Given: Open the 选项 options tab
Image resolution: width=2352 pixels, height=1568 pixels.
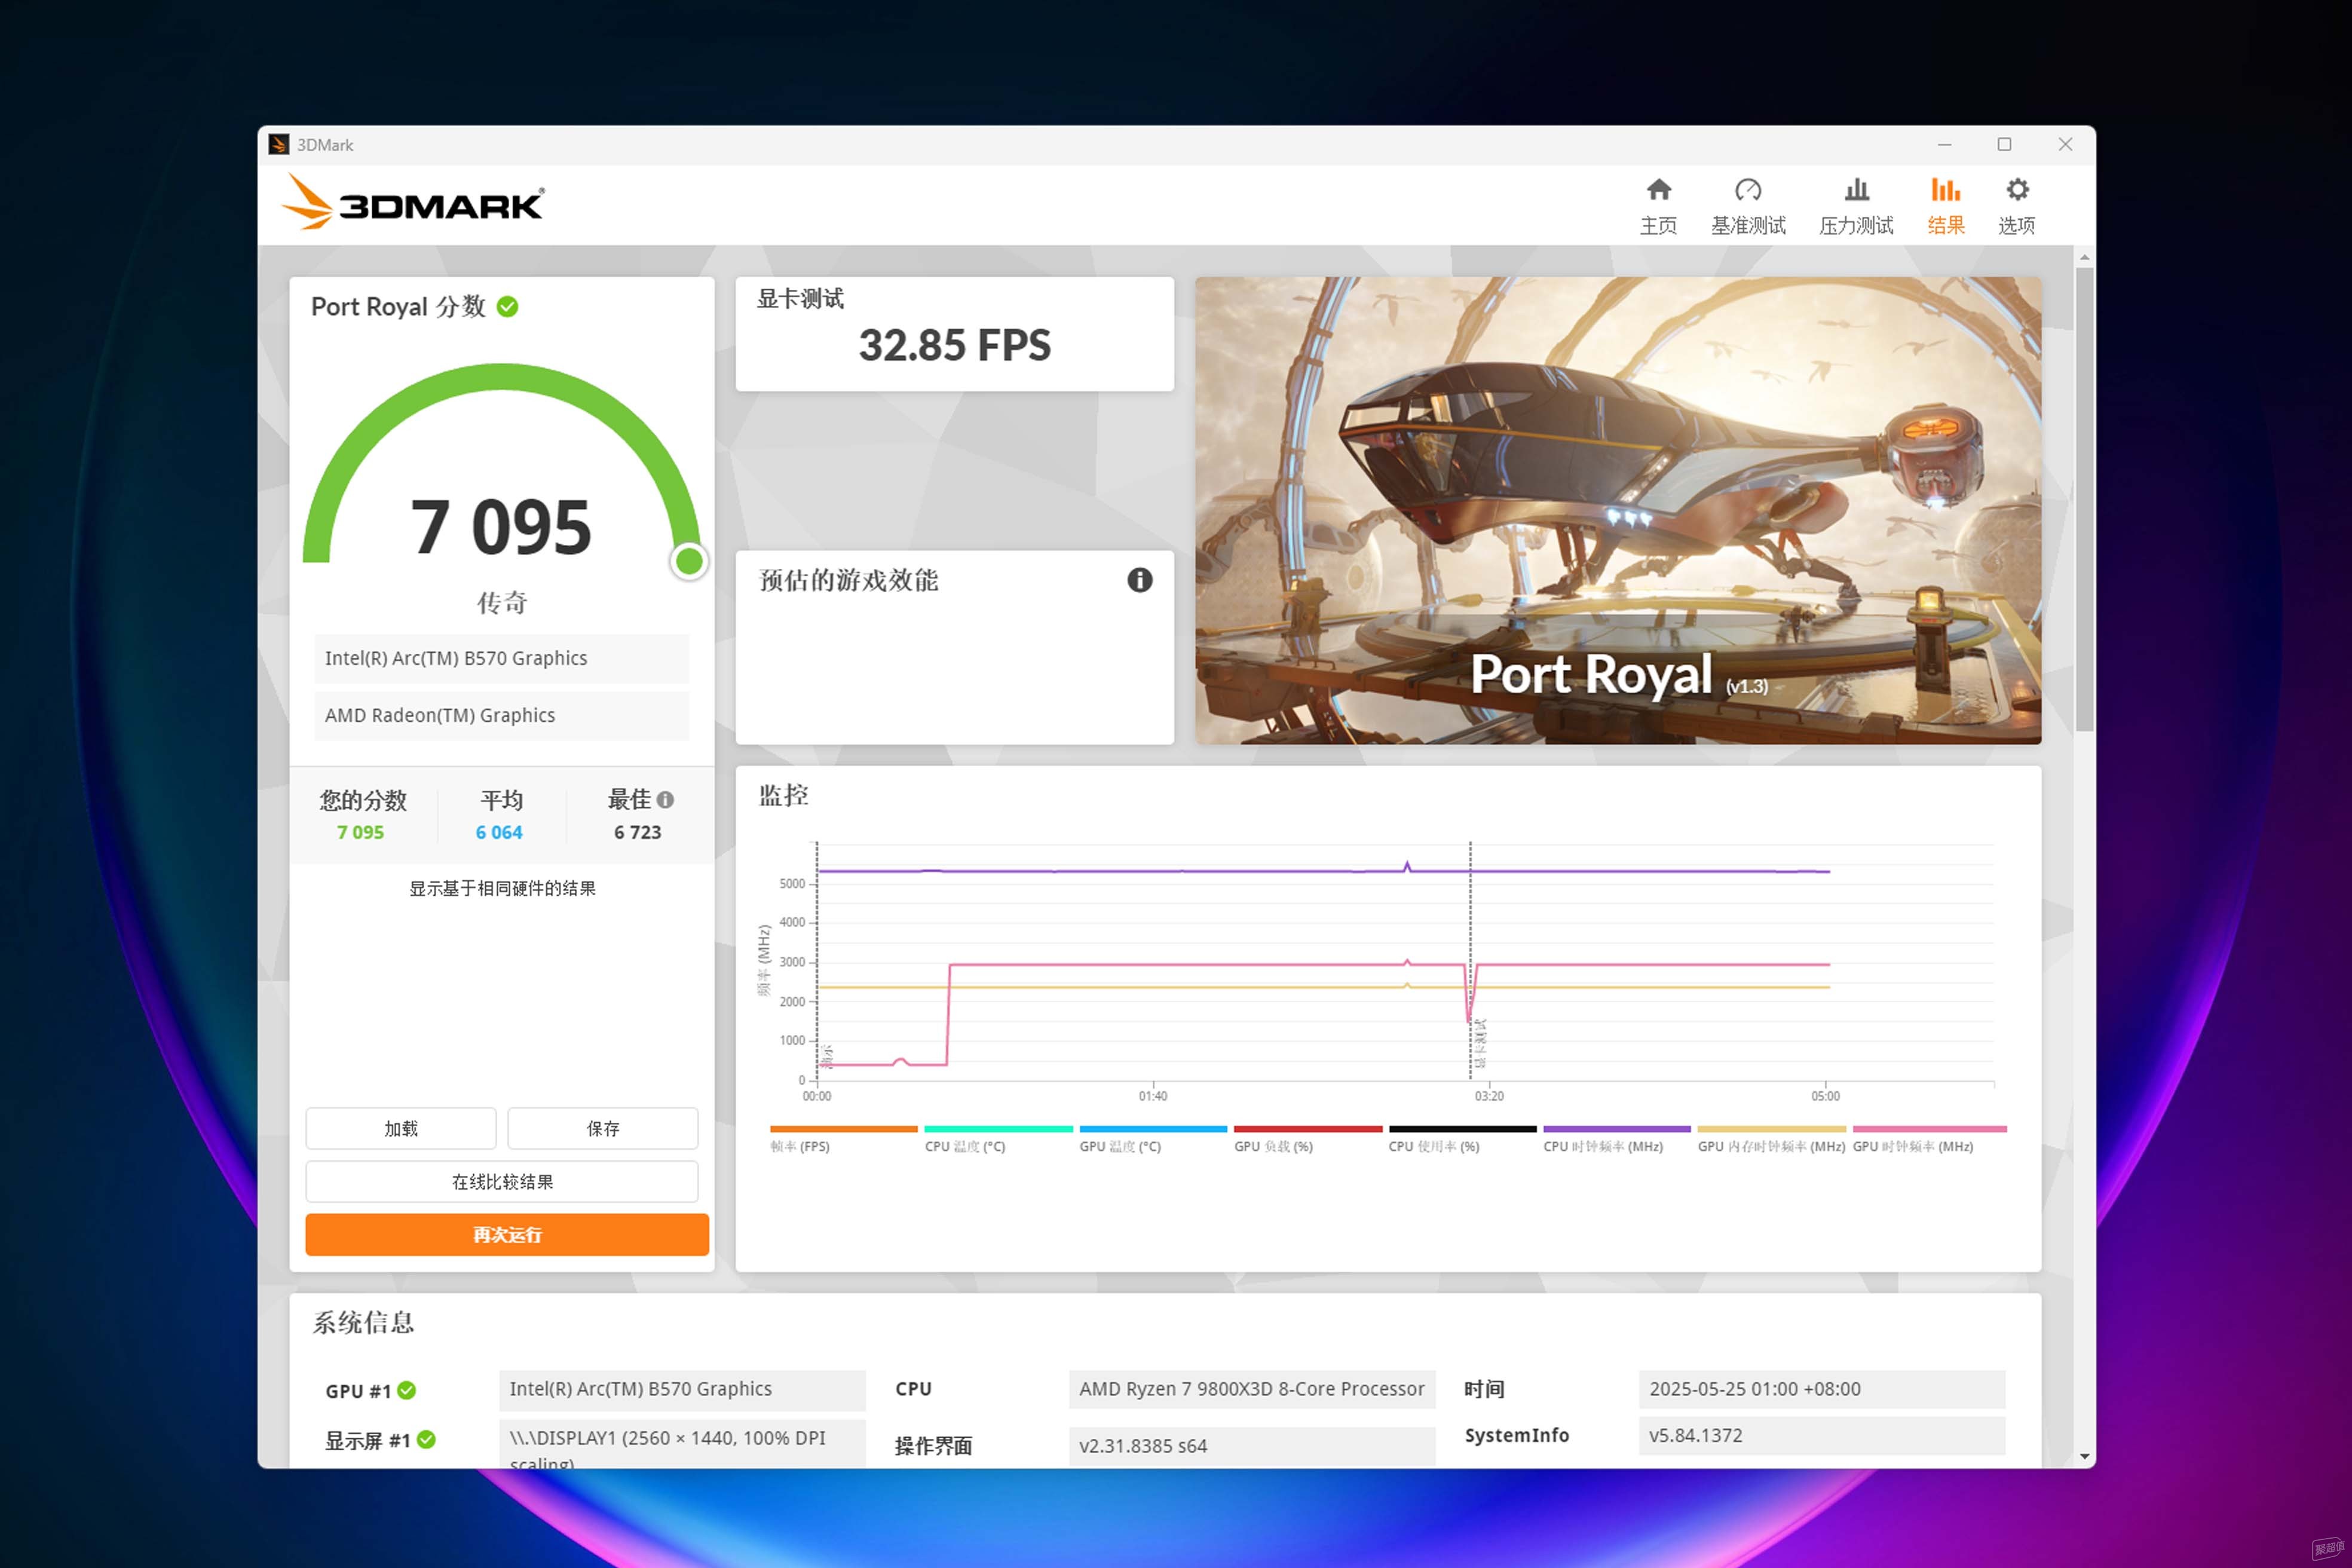Looking at the screenshot, I should tap(2016, 206).
